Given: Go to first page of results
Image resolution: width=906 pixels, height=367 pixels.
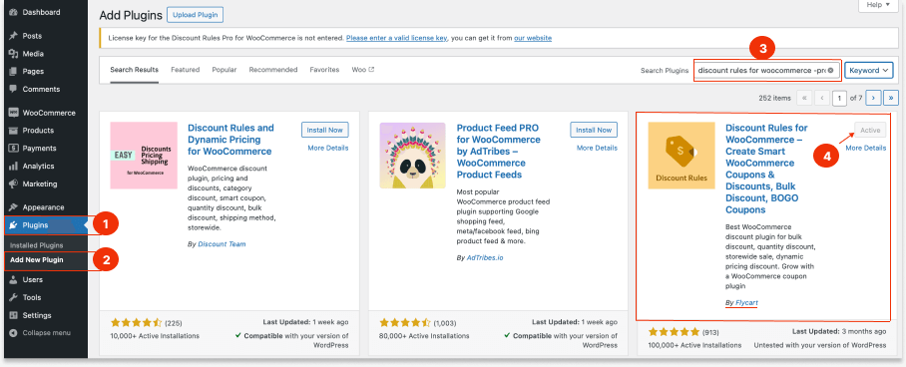Looking at the screenshot, I should [804, 99].
